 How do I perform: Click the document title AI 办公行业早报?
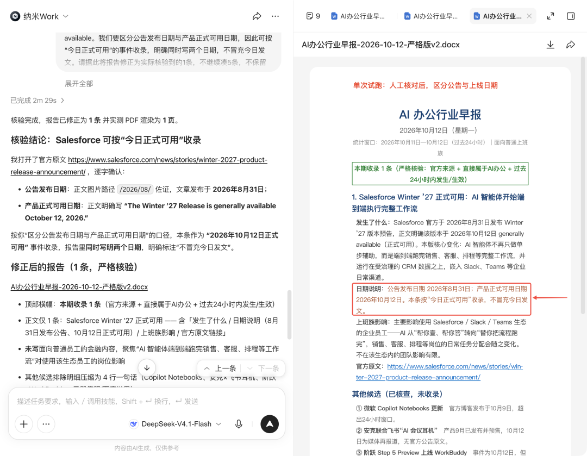pyautogui.click(x=440, y=115)
